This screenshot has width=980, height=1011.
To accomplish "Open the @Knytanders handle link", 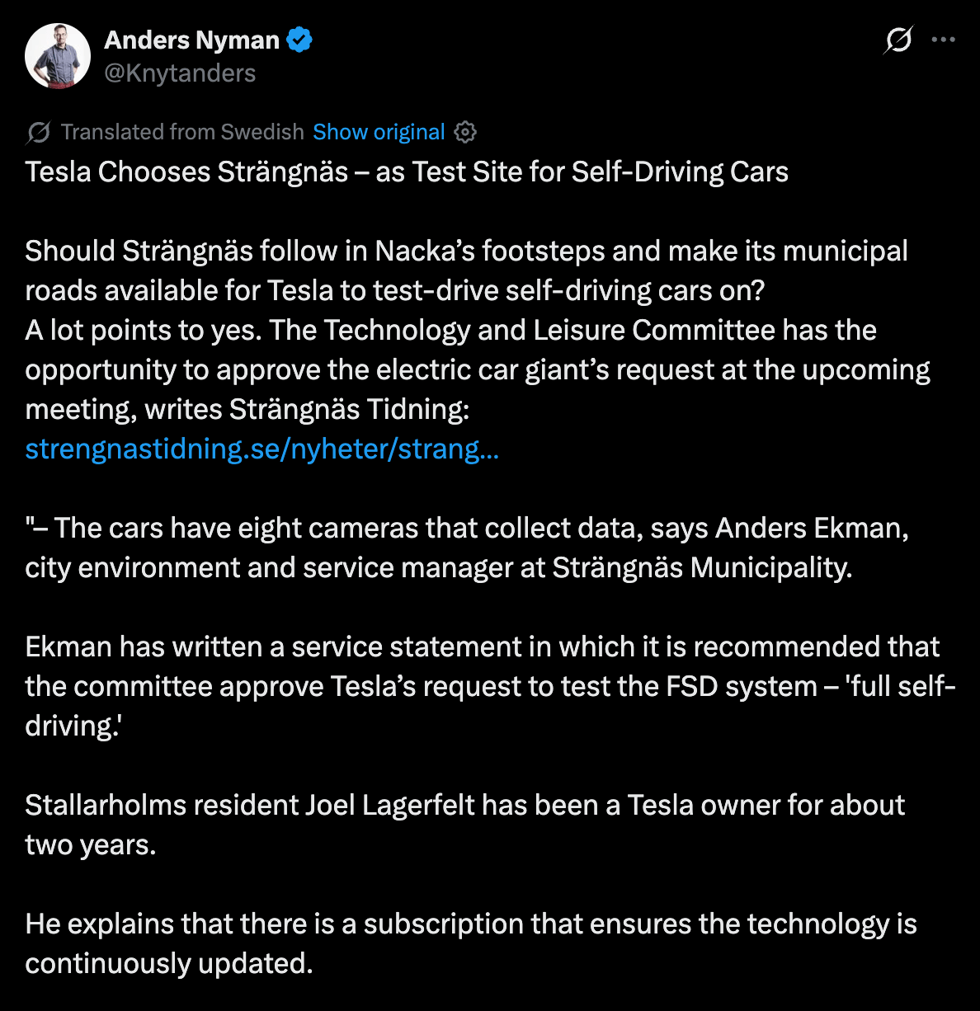I will click(x=180, y=73).
